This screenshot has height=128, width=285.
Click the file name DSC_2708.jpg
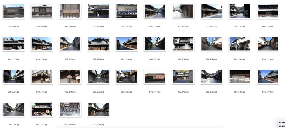pos(212,26)
